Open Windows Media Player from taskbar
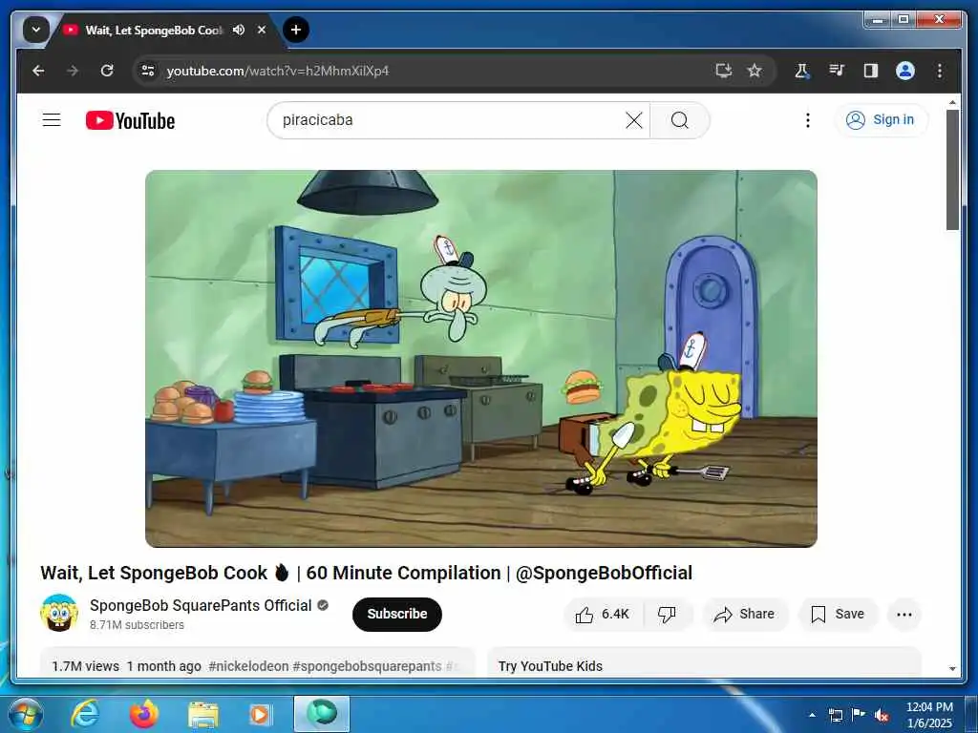The height and width of the screenshot is (733, 978). click(260, 714)
